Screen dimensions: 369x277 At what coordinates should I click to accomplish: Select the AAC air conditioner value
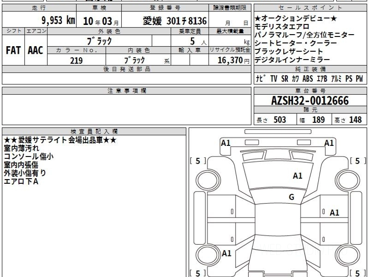coord(36,50)
